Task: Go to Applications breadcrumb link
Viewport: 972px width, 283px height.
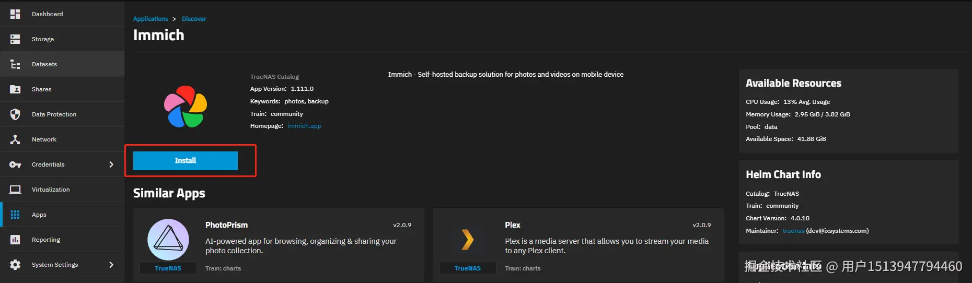Action: [151, 19]
